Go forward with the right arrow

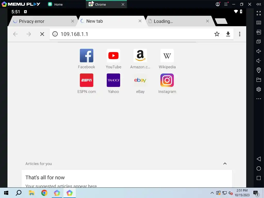pyautogui.click(x=29, y=34)
